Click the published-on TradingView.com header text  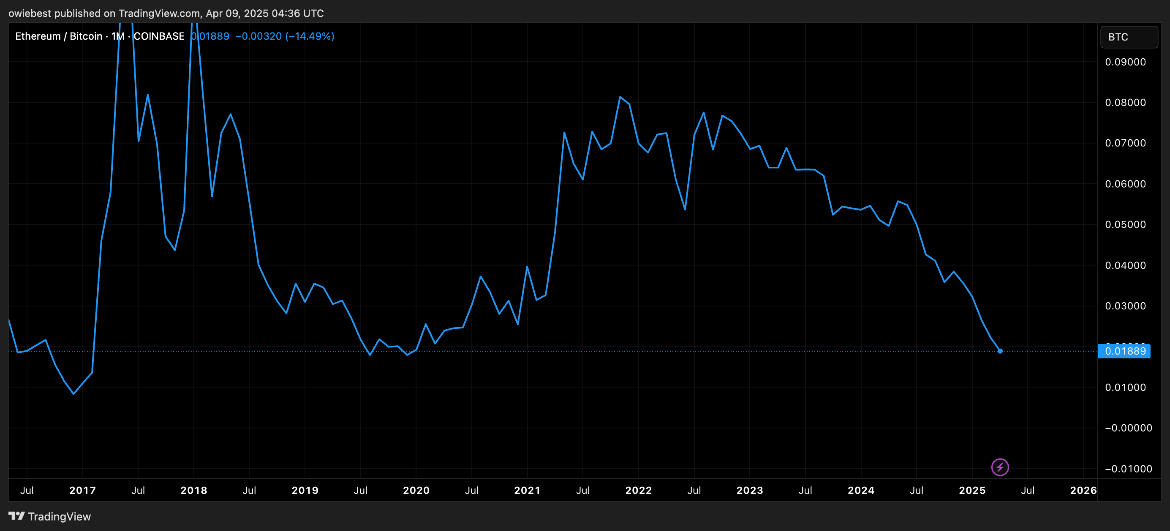pyautogui.click(x=166, y=13)
